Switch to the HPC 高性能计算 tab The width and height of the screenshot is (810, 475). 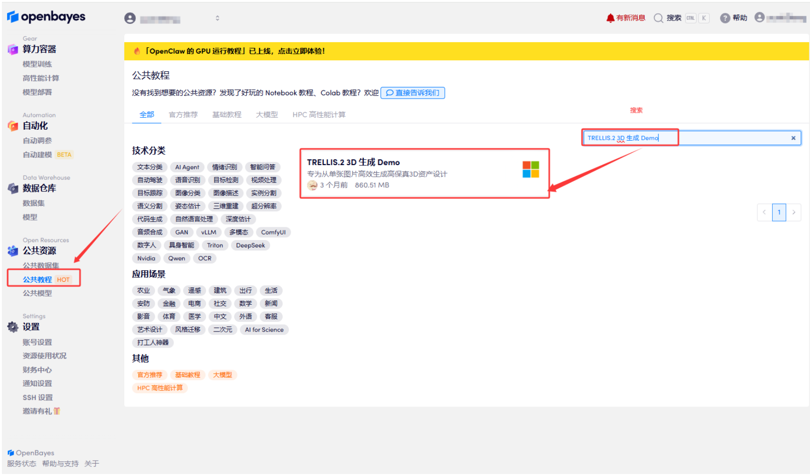pyautogui.click(x=319, y=115)
